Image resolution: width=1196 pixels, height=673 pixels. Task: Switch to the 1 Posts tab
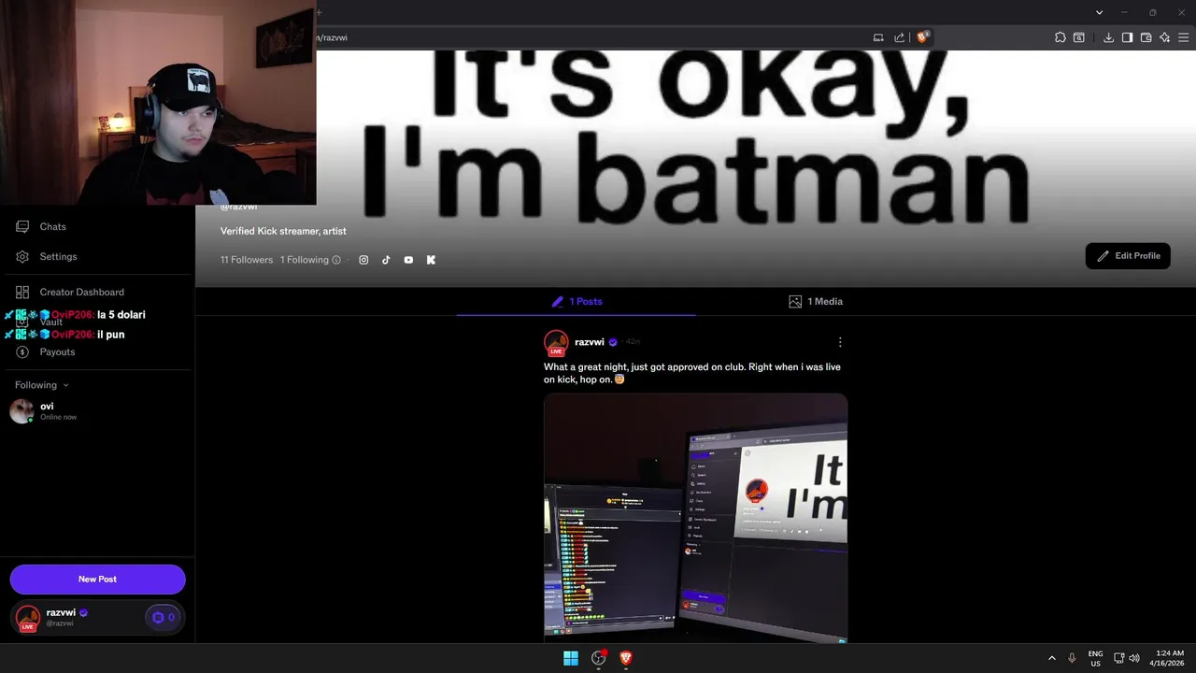click(x=577, y=301)
